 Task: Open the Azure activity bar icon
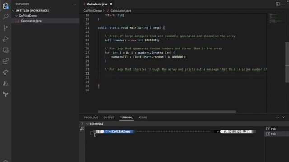pos(5,83)
